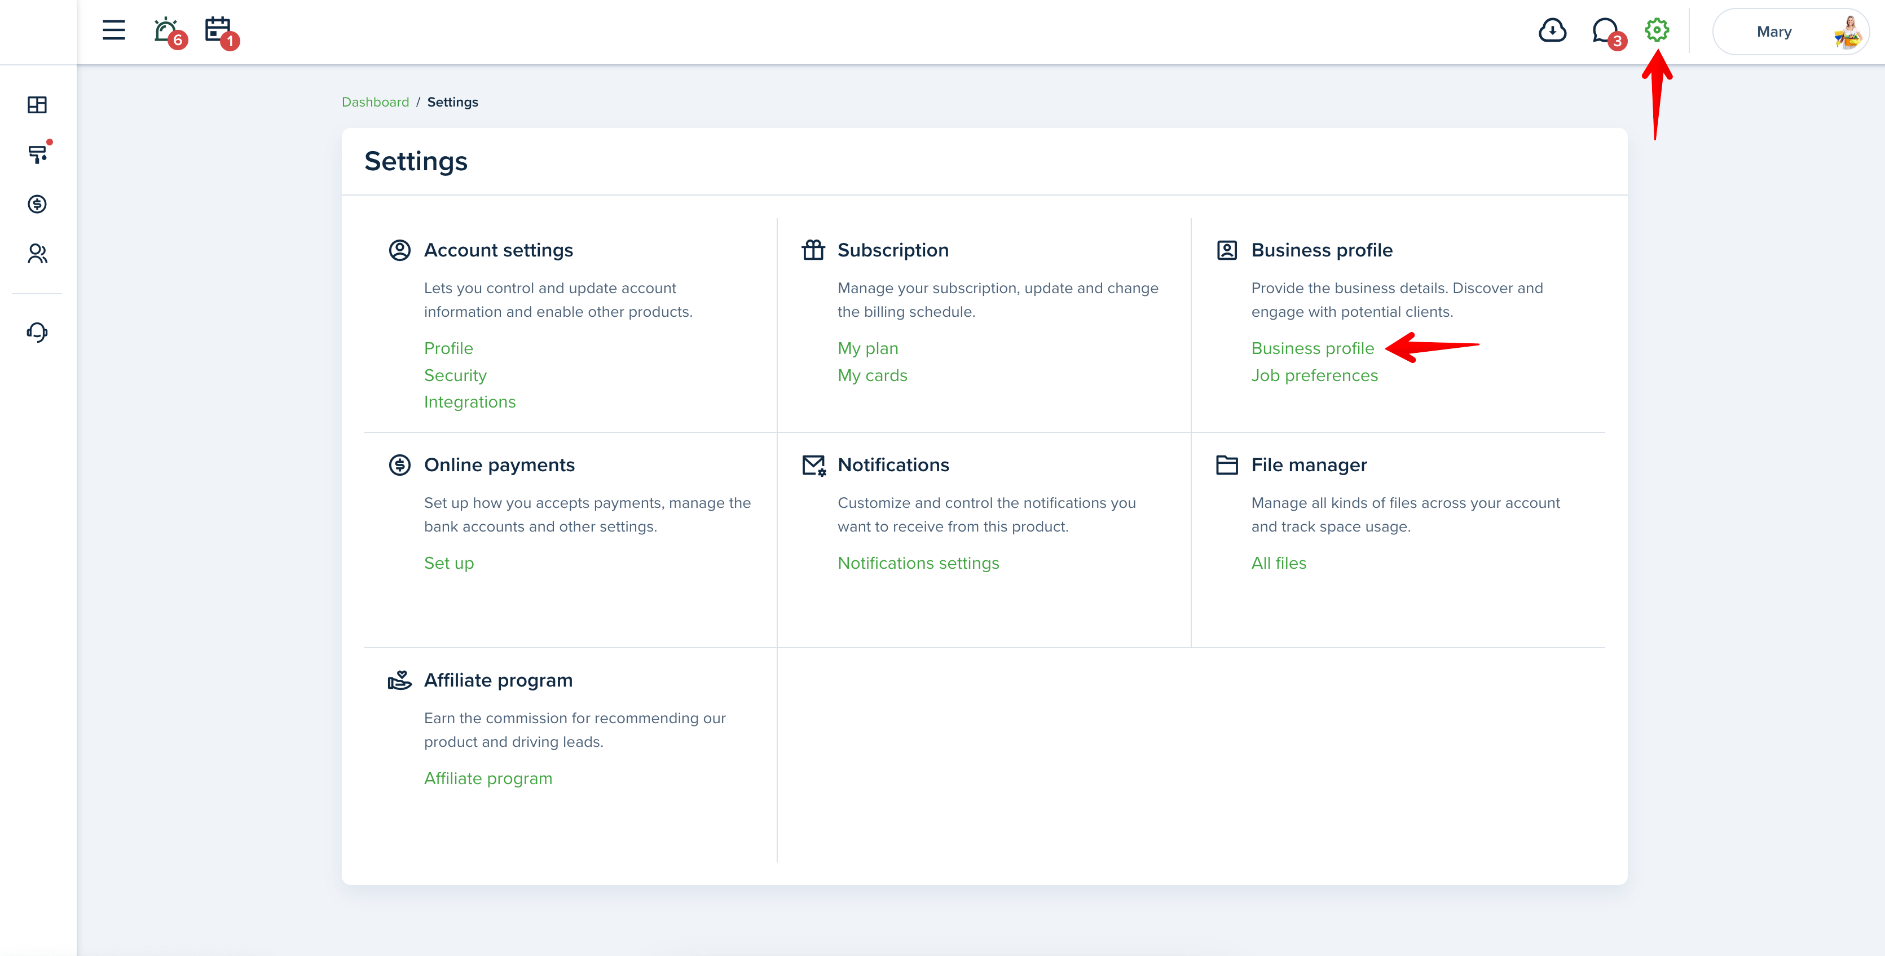Viewport: 1885px width, 956px height.
Task: Click the Settings page title
Action: click(x=416, y=161)
